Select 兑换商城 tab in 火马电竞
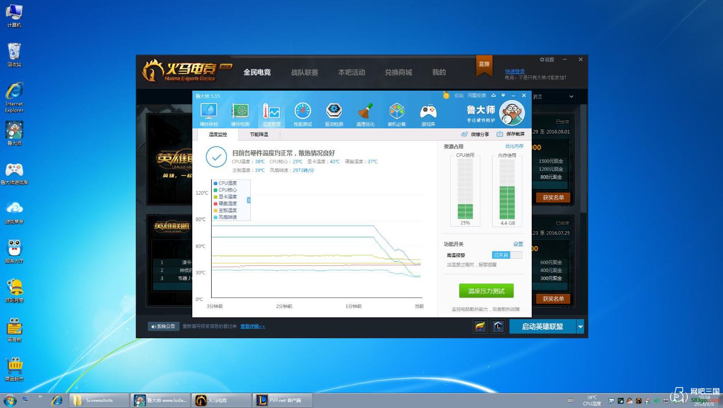Viewport: 723px width, 408px height. pos(398,72)
